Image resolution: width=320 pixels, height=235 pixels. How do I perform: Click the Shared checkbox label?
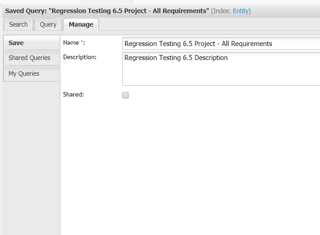pyautogui.click(x=73, y=94)
